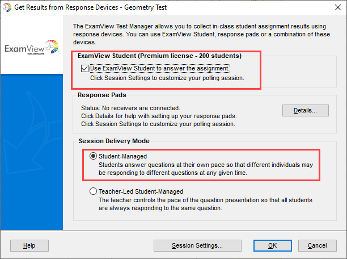The image size is (347, 259).
Task: Open the Help button
Action: [x=29, y=245]
